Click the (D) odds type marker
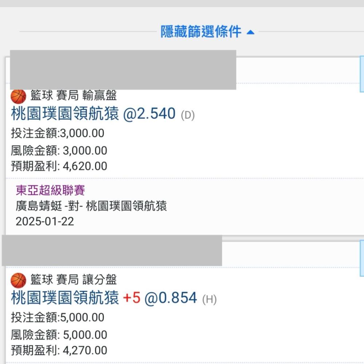Viewport: 364px width, 364px height. point(188,115)
